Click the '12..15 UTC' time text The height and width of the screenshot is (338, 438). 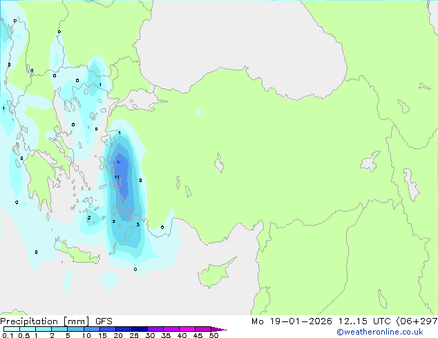click(364, 321)
